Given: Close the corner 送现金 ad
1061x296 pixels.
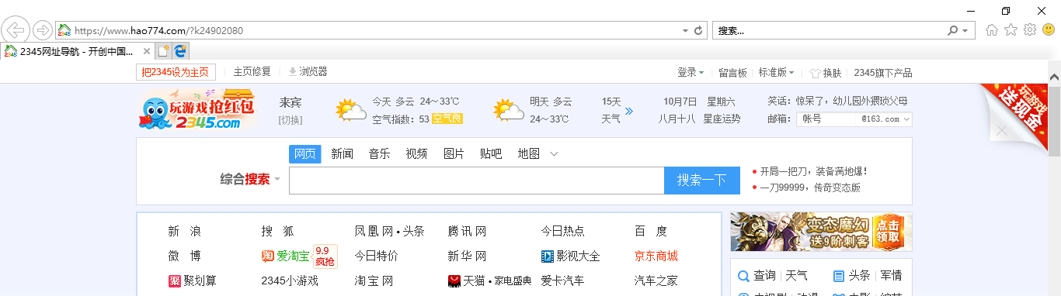Looking at the screenshot, I should pos(1002,131).
